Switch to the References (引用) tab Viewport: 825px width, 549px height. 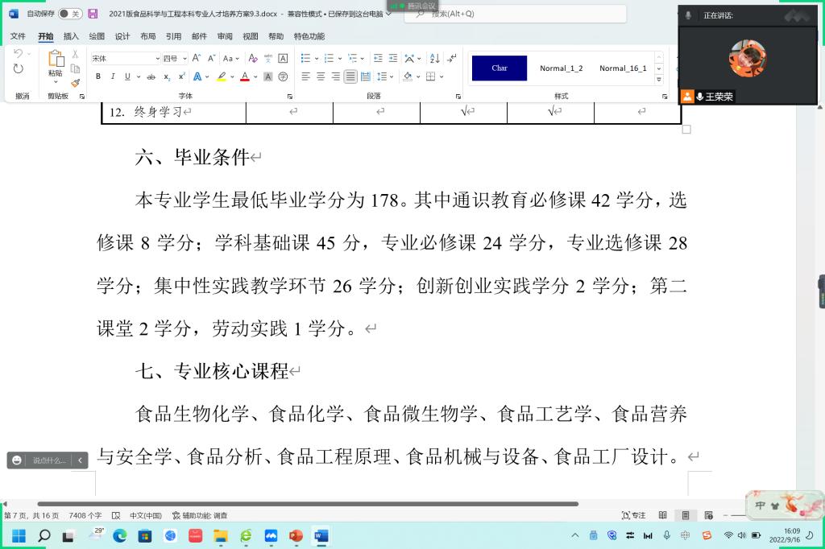pos(173,36)
